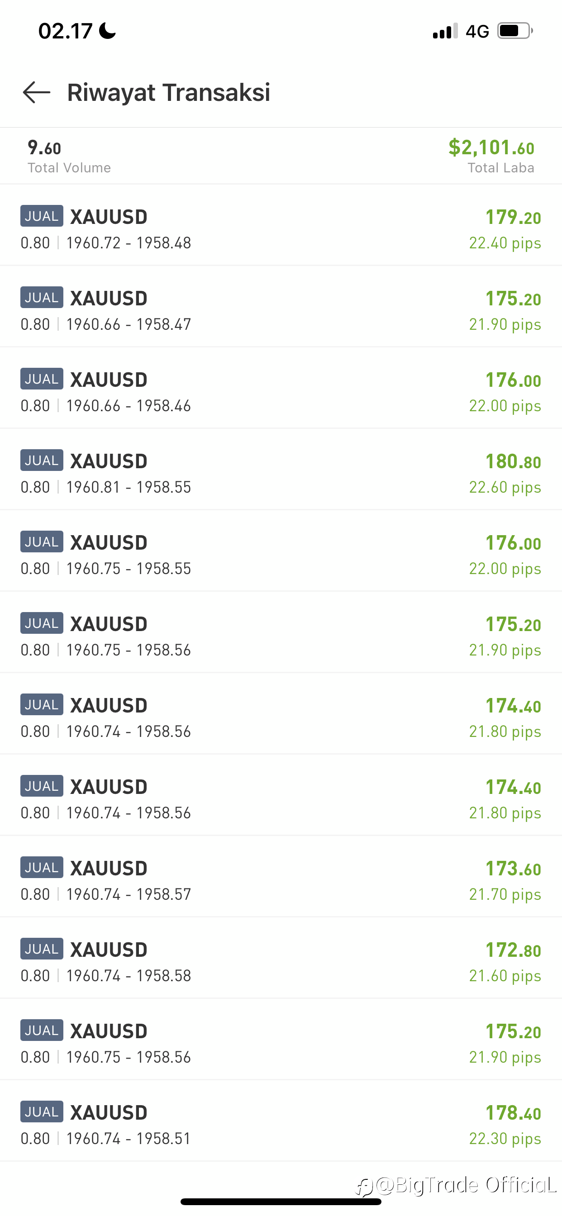The height and width of the screenshot is (1216, 562).
Task: Tap the back arrow beside Riwayat Transaksi
Action: point(36,92)
